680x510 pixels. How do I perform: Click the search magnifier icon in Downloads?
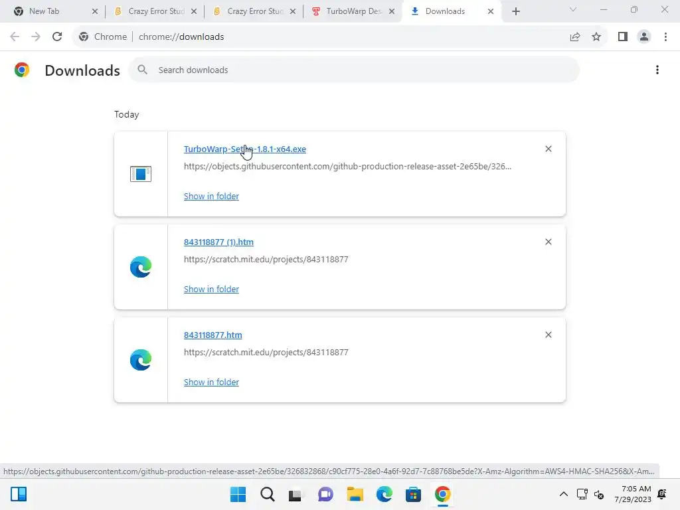click(x=142, y=70)
